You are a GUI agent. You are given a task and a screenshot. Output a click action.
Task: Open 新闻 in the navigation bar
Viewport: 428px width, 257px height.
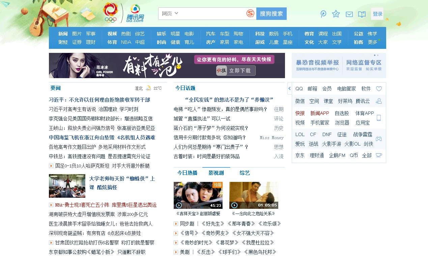point(63,34)
